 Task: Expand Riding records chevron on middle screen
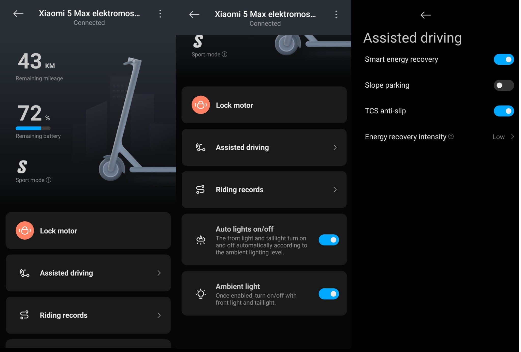click(x=335, y=190)
